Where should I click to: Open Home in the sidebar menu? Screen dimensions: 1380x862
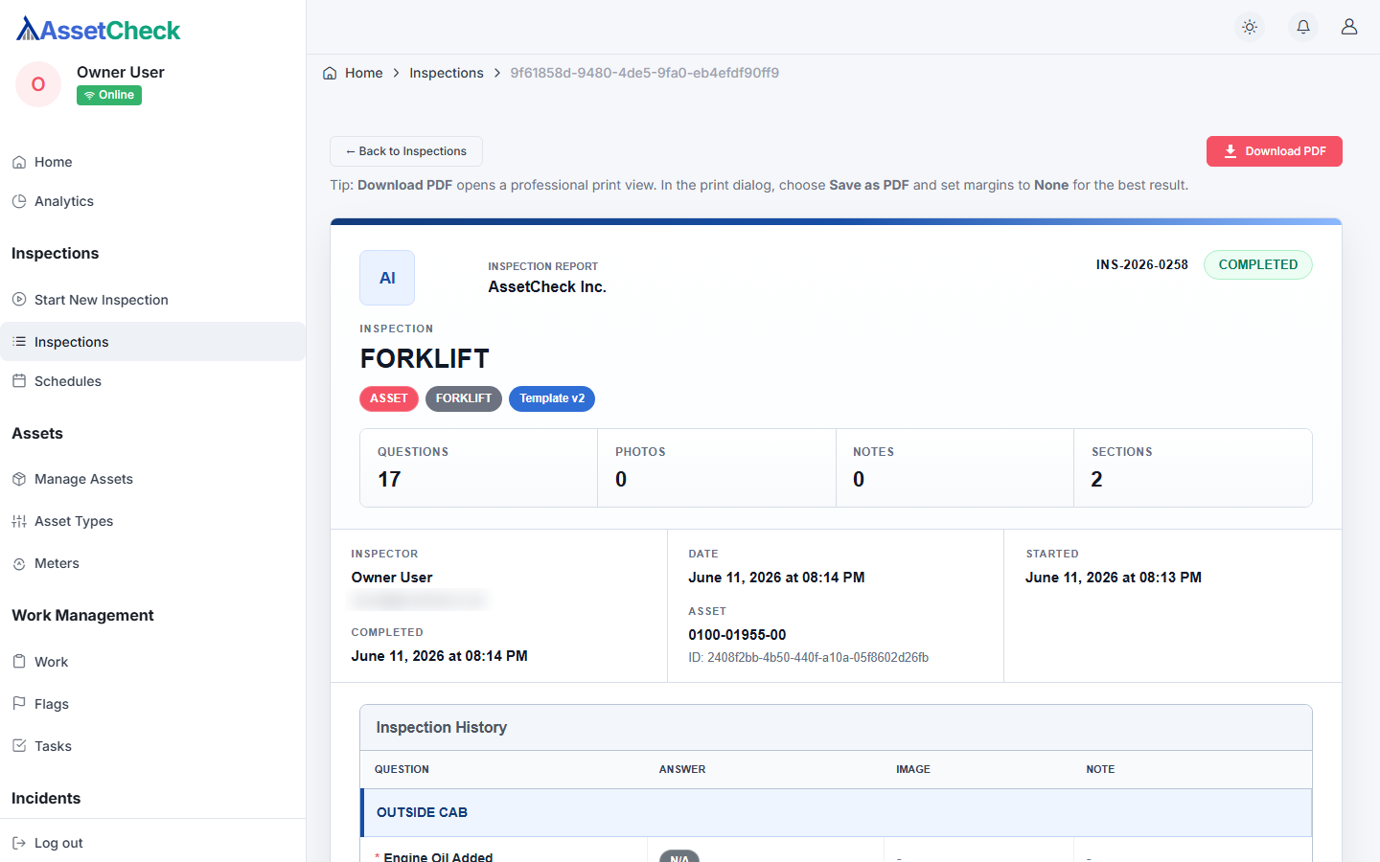153,162
